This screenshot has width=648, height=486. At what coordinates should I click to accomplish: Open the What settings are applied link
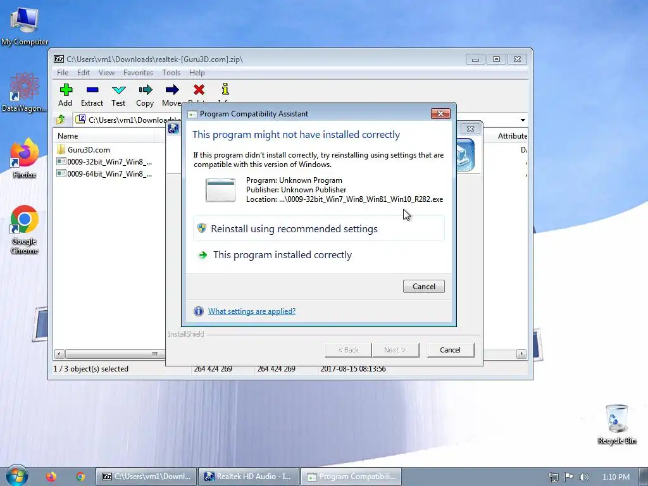[x=252, y=311]
